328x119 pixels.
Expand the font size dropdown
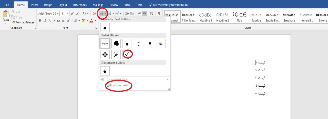(68, 14)
